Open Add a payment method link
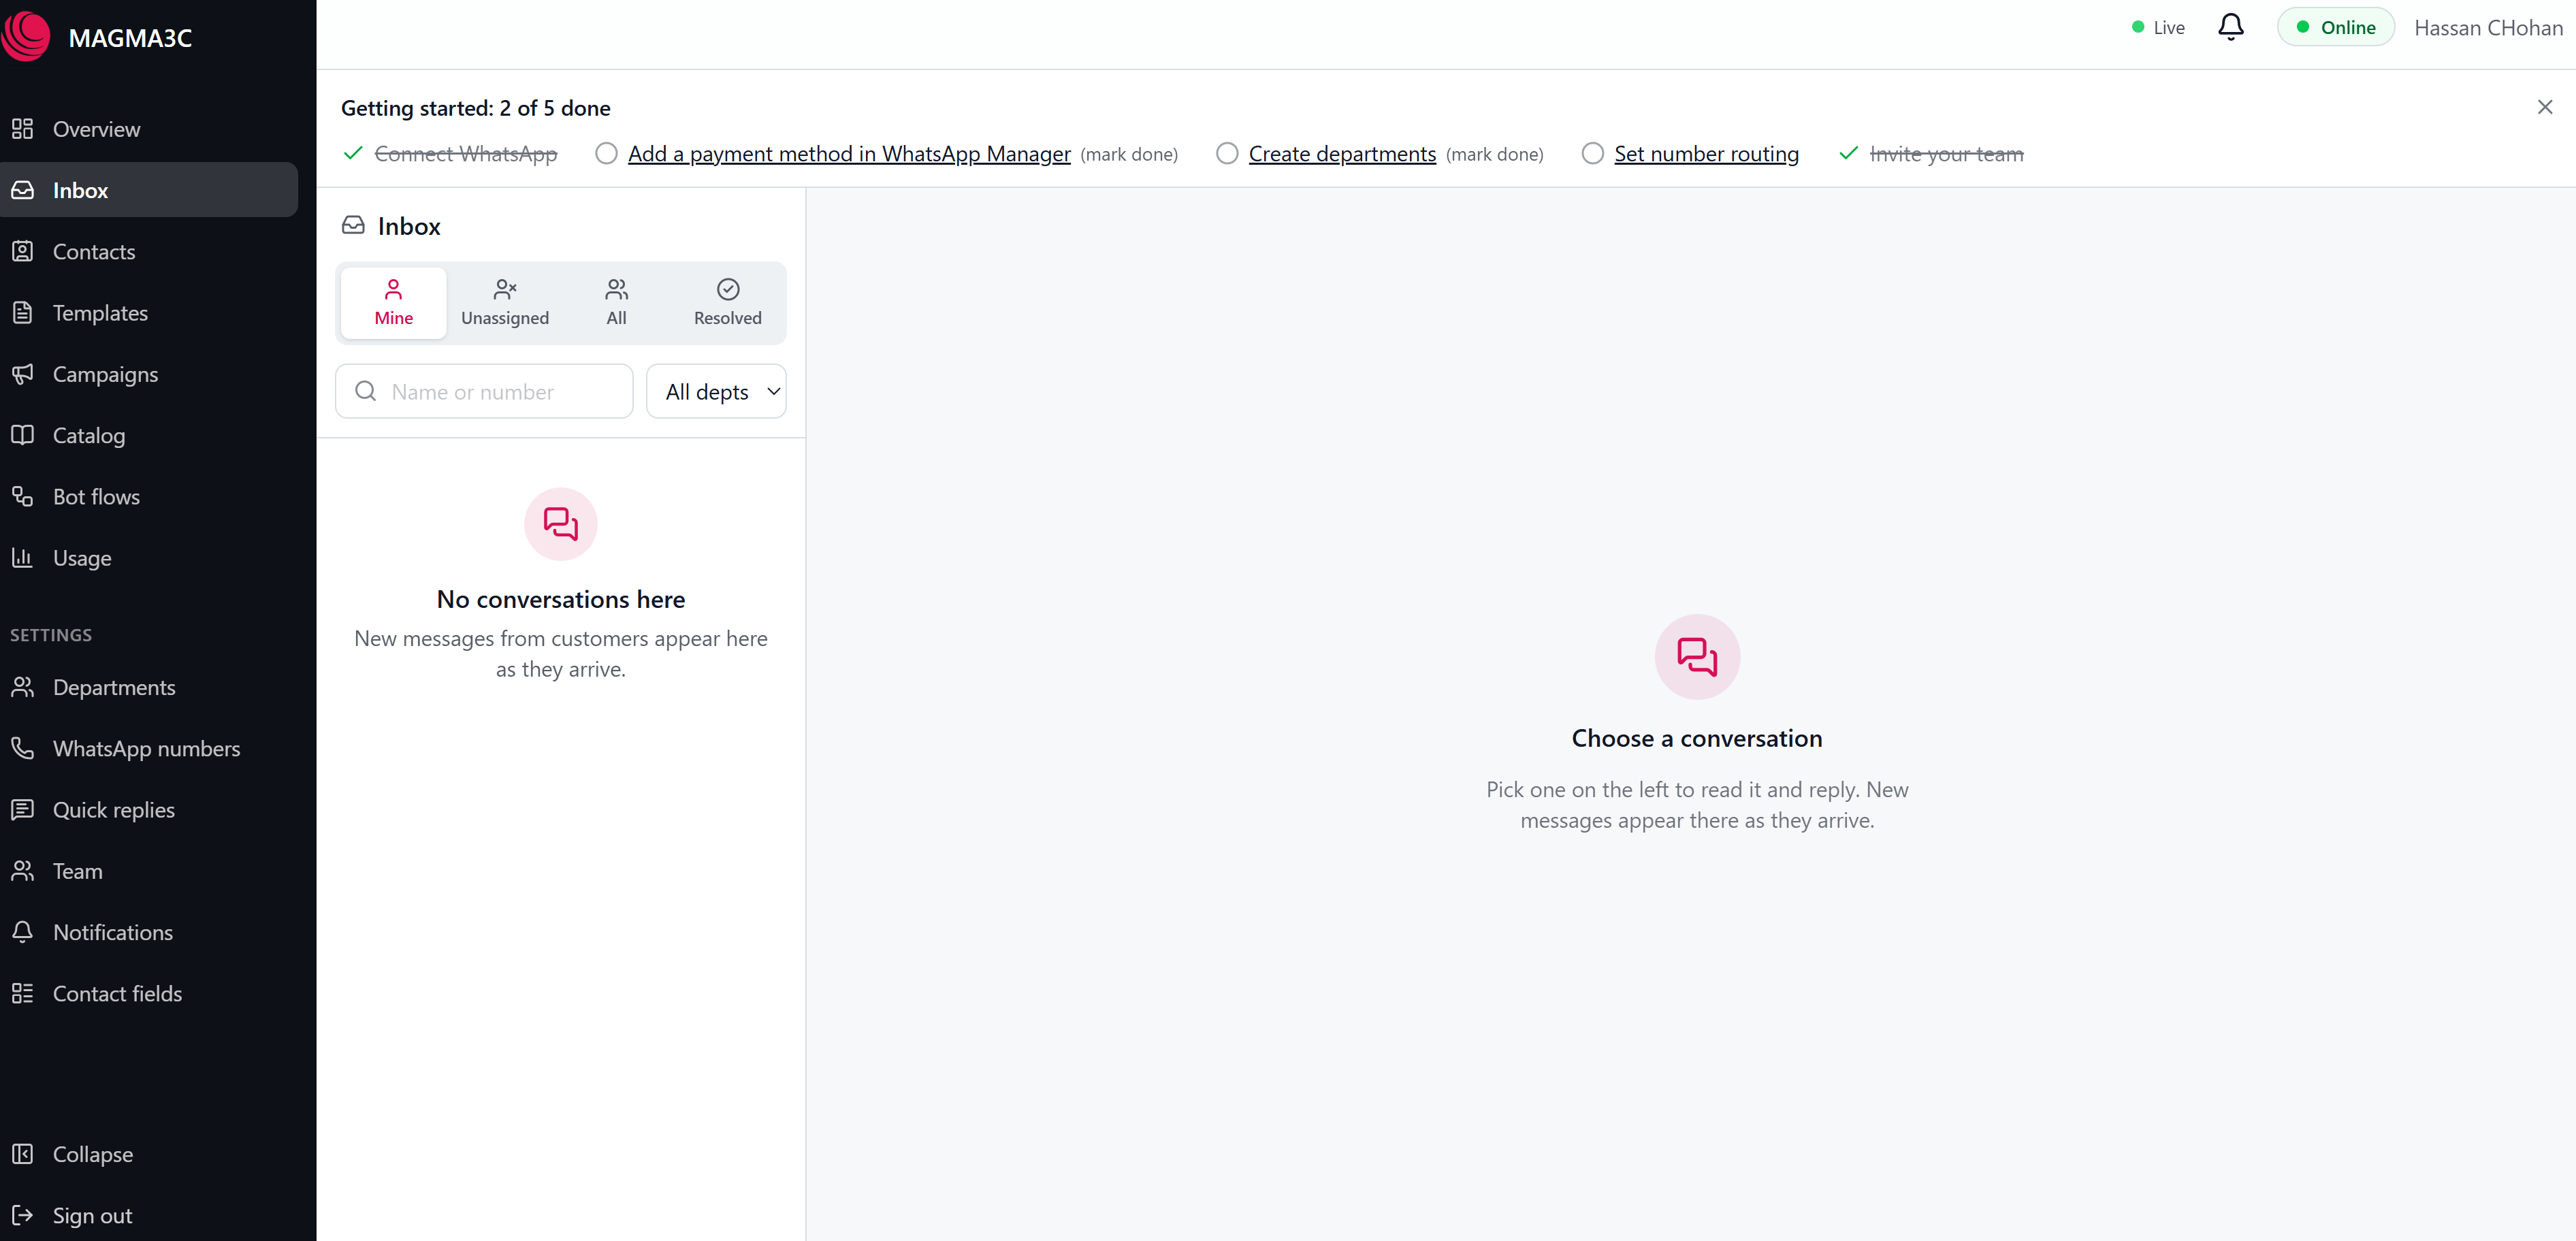 tap(849, 154)
